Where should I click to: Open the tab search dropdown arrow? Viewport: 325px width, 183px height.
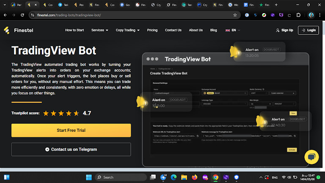click(x=5, y=5)
